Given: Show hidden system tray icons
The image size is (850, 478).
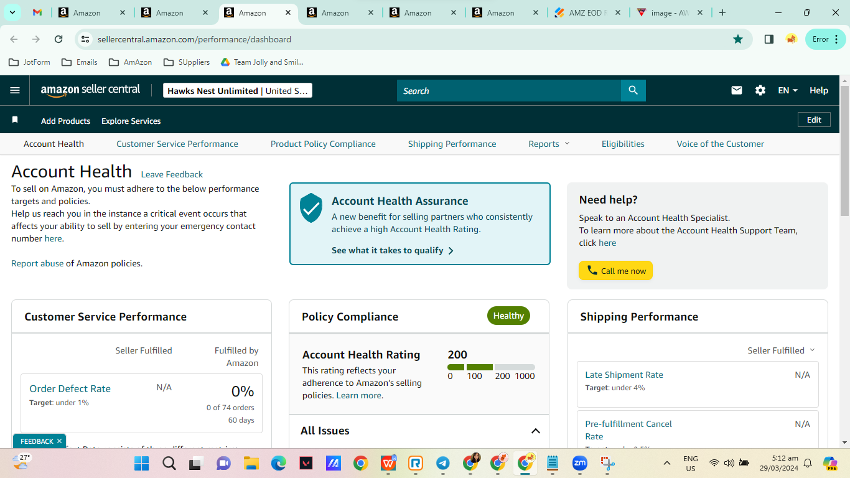Looking at the screenshot, I should point(667,463).
